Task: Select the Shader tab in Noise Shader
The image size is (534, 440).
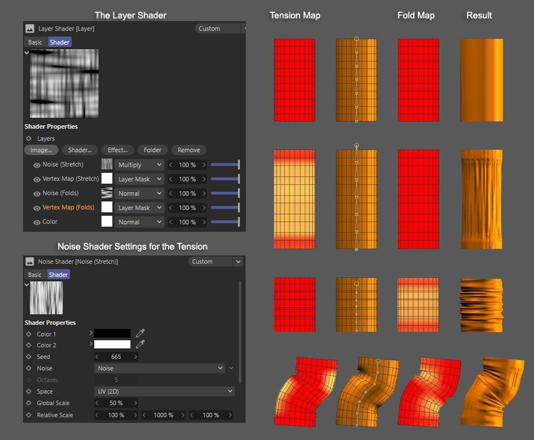Action: [58, 275]
